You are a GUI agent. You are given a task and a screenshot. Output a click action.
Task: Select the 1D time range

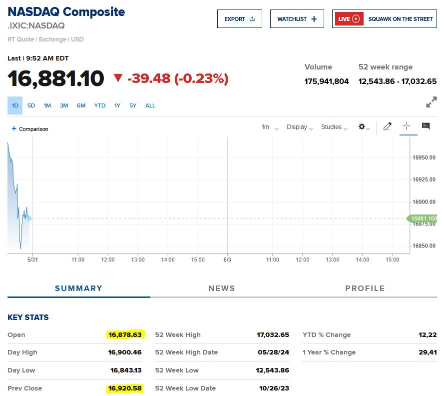pyautogui.click(x=15, y=105)
